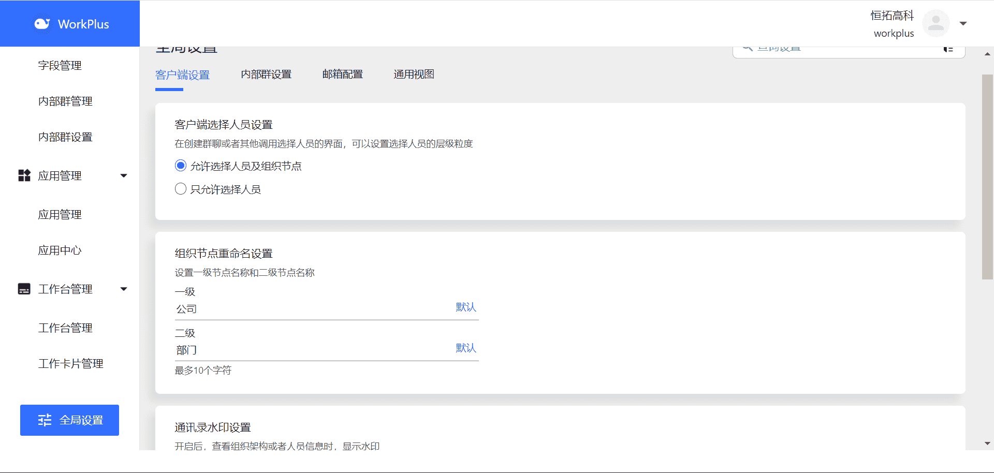Click the 最多10个字符 hint text
994x473 pixels.
203,371
